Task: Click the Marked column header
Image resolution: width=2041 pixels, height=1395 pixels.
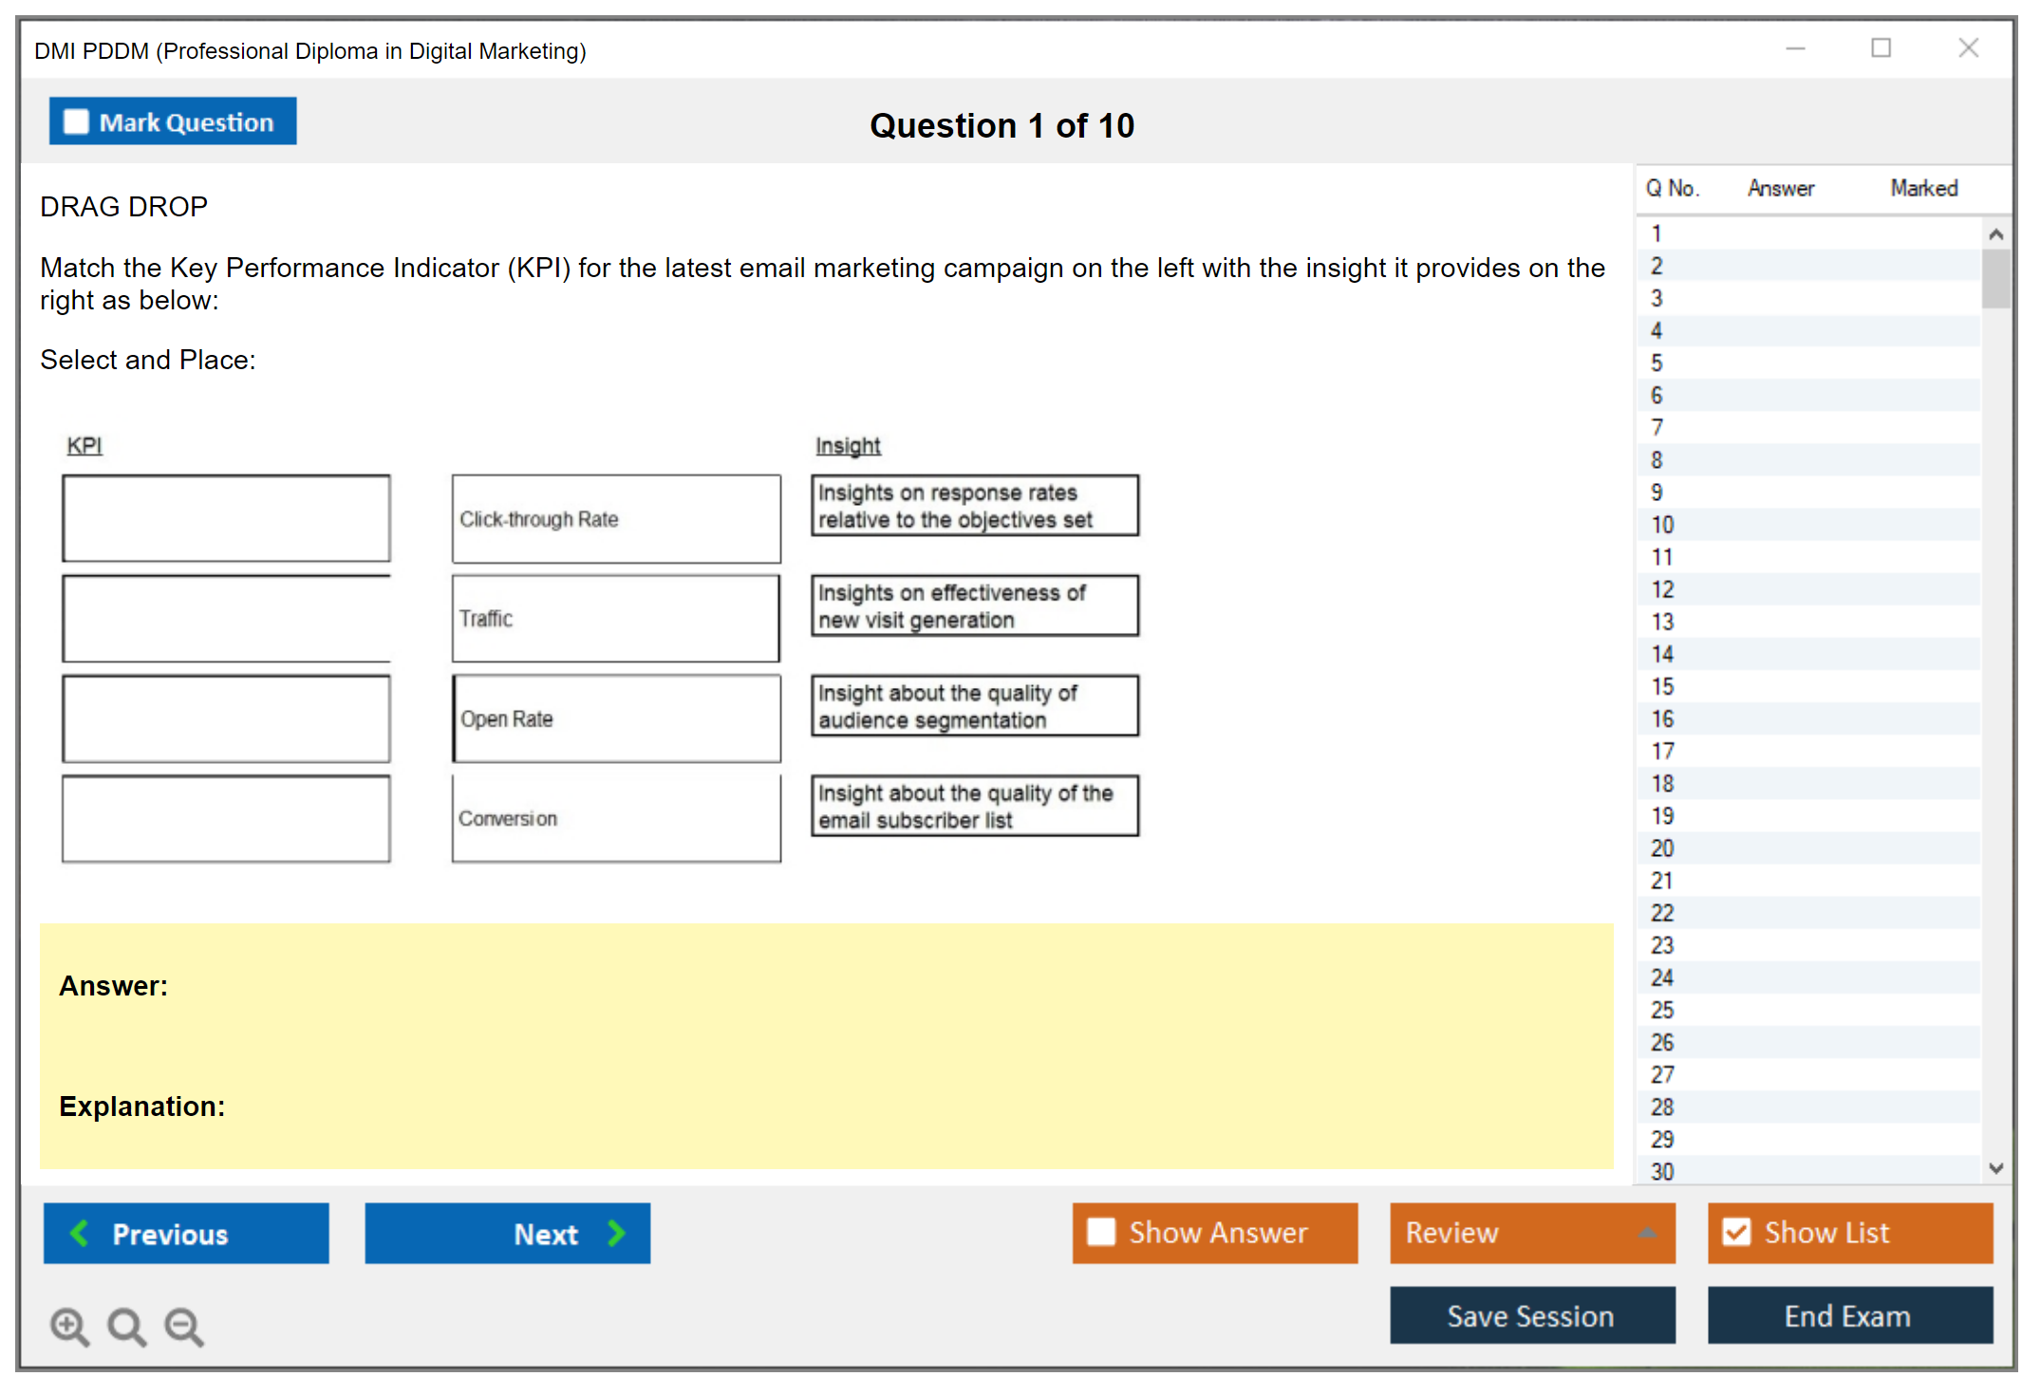Action: click(x=1923, y=188)
